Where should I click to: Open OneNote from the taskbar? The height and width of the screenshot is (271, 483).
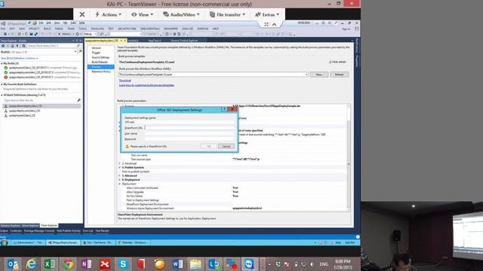(86, 264)
